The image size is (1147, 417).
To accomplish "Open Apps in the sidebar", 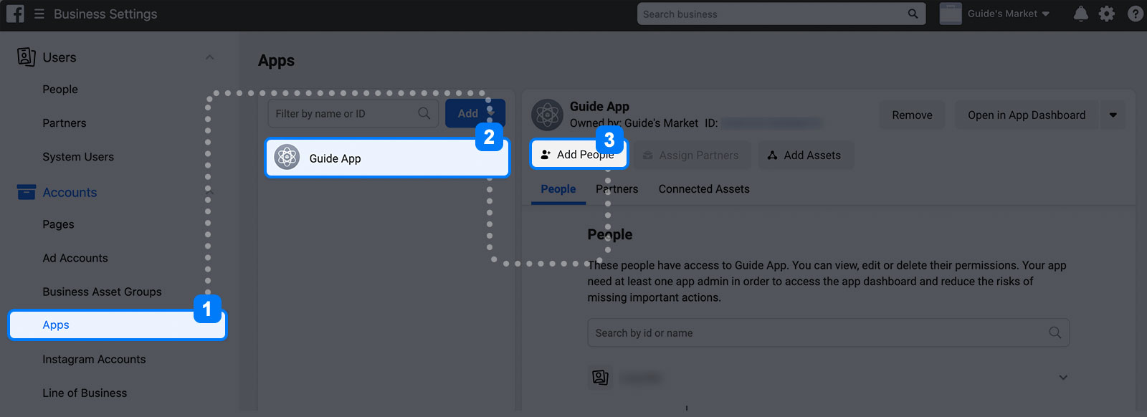I will click(117, 325).
